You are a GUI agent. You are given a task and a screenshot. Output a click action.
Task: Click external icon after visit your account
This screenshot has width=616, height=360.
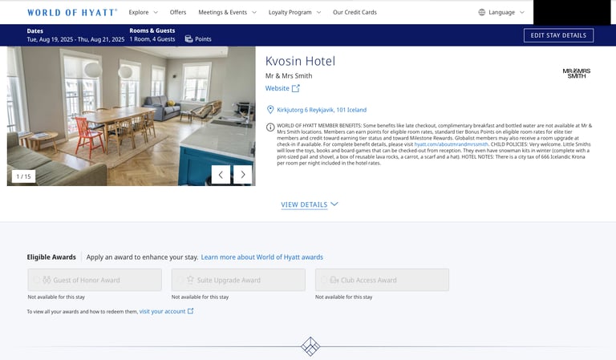(191, 311)
